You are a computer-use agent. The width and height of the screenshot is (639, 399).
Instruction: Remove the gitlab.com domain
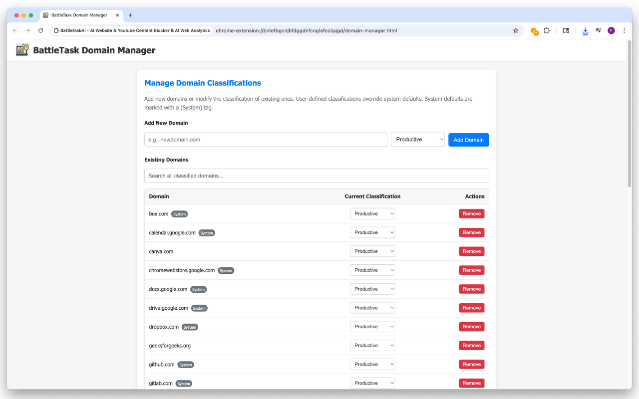472,383
